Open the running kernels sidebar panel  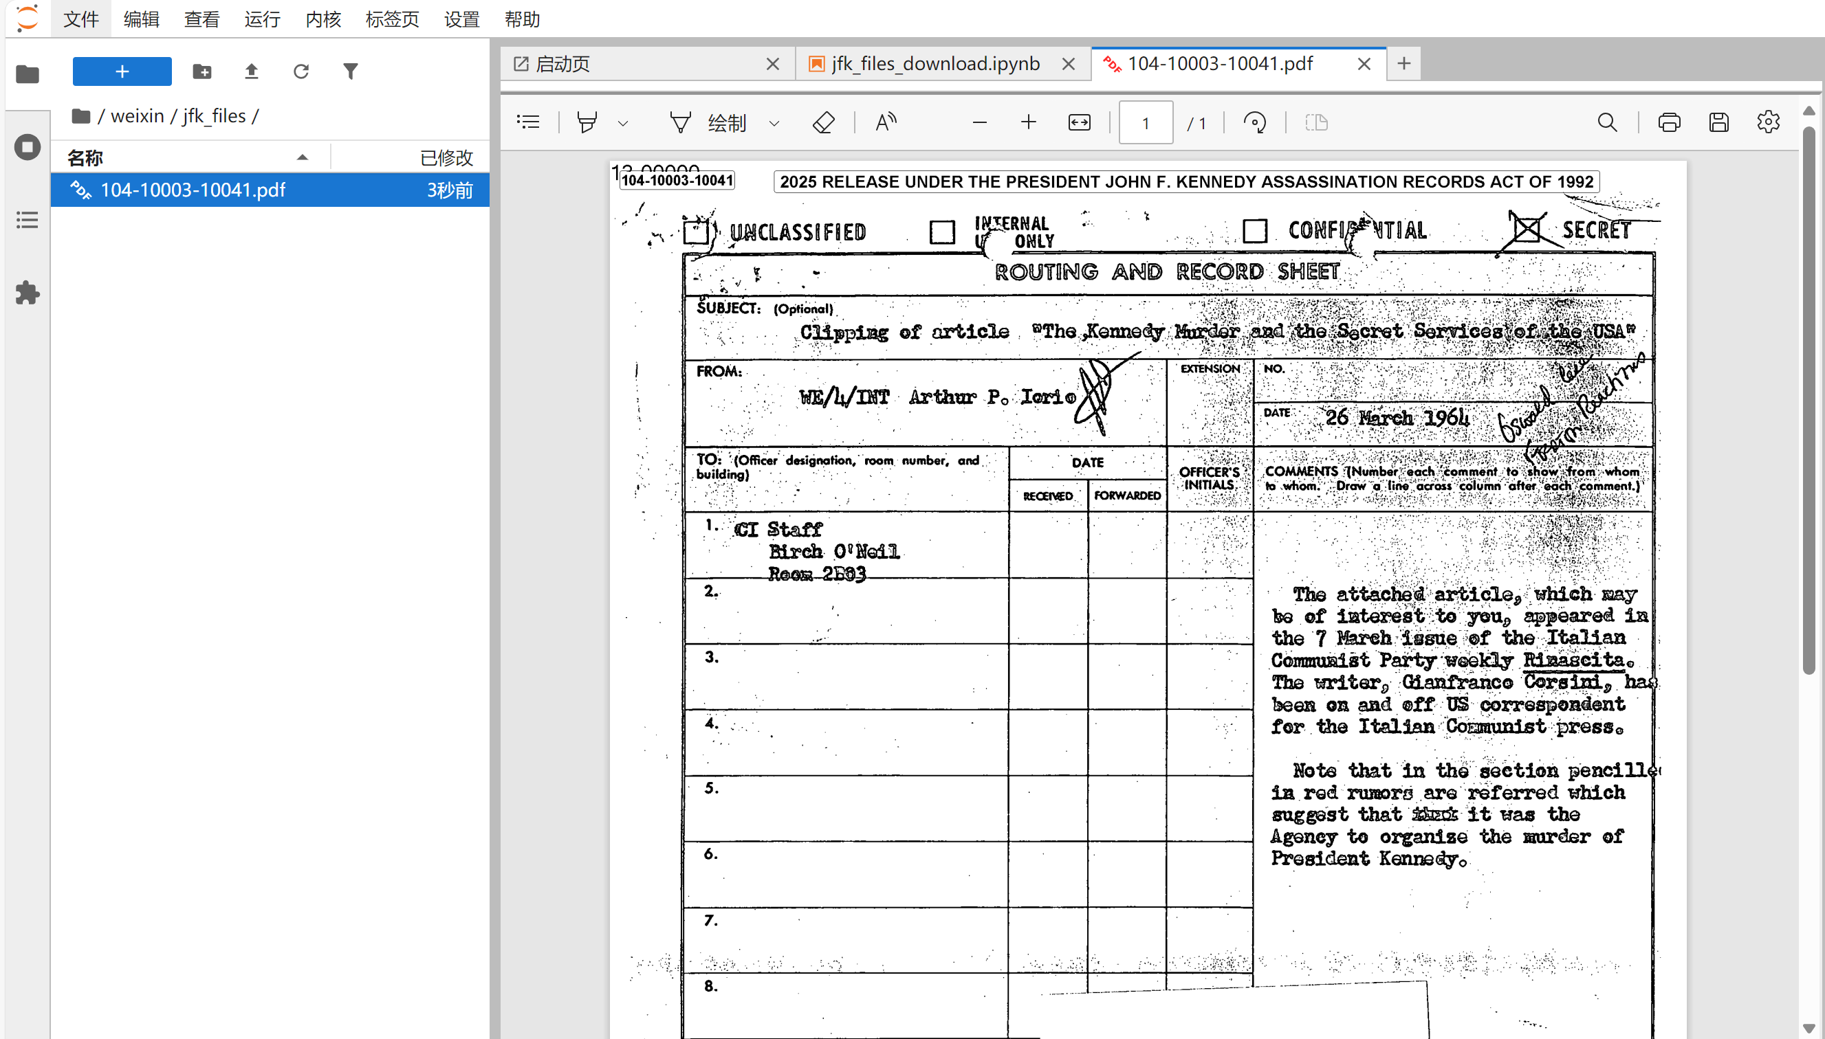point(27,147)
